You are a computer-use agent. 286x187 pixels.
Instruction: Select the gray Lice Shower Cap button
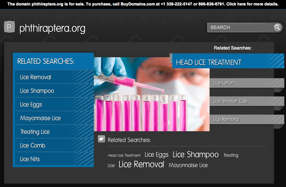click(247, 101)
